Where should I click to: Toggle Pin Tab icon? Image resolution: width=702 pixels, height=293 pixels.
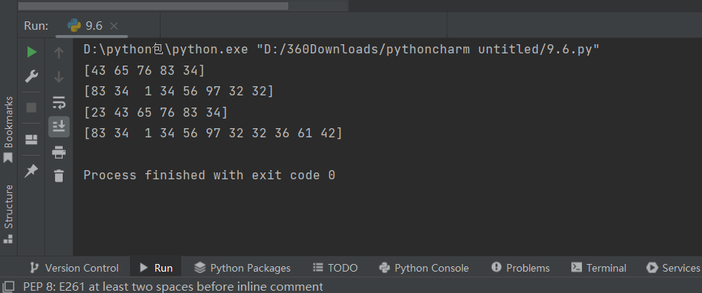click(x=31, y=170)
